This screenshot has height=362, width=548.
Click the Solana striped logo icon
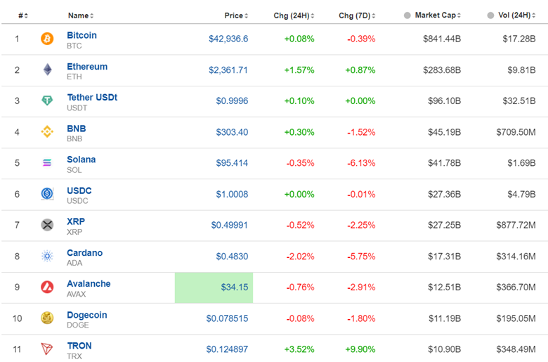pos(47,163)
